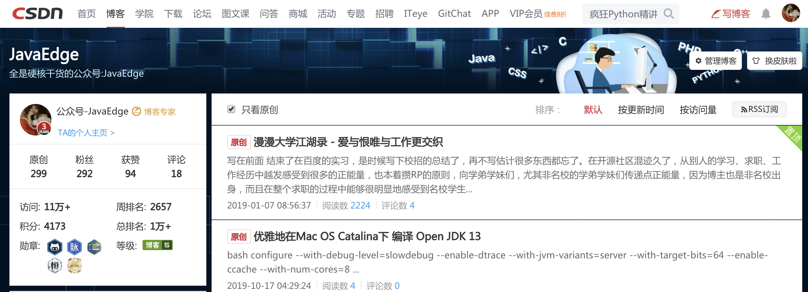Click the user avatar in top bar
Viewport: 808px width, 292px height.
pos(790,13)
